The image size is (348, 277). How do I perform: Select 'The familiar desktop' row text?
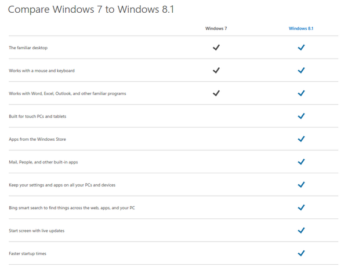point(28,48)
